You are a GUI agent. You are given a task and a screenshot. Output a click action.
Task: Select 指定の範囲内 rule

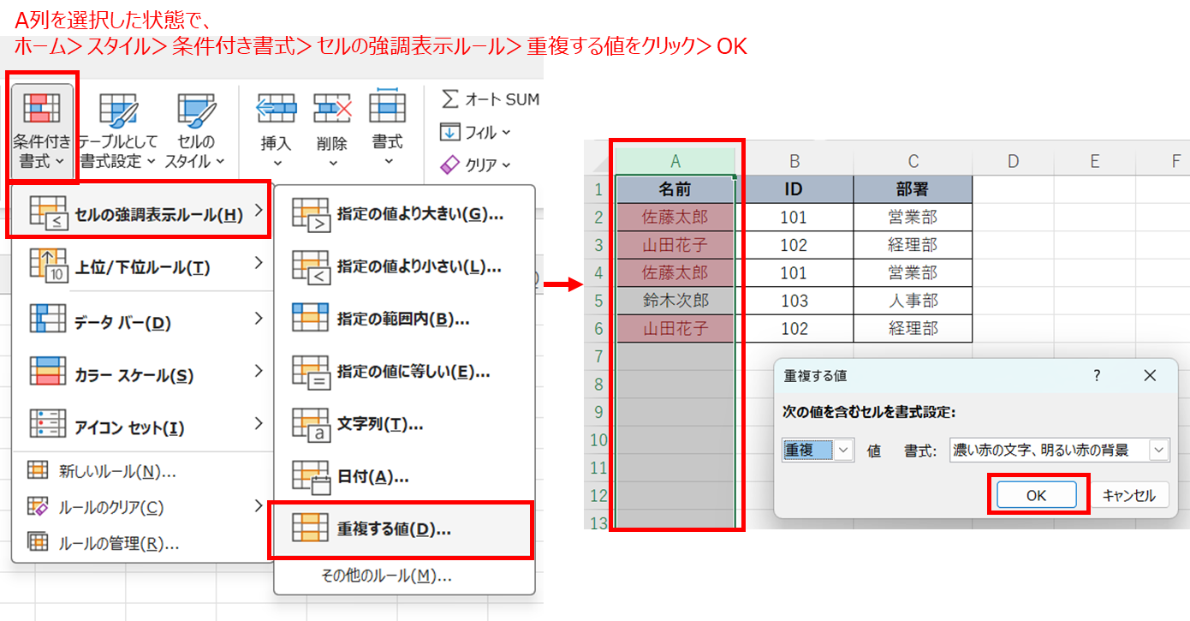click(404, 319)
